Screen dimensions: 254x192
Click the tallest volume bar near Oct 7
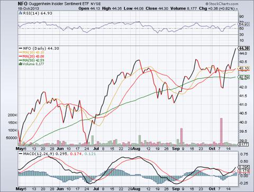[221, 131]
